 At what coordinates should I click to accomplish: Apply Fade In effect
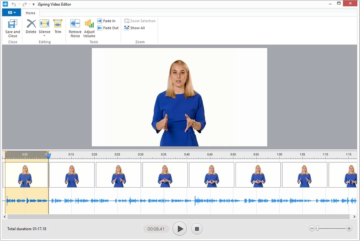pos(106,21)
